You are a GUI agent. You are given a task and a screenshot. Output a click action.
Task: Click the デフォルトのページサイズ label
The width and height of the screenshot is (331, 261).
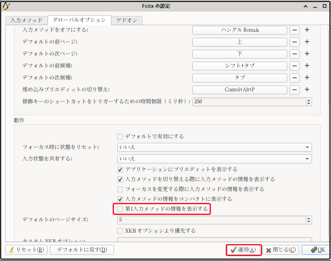55,220
